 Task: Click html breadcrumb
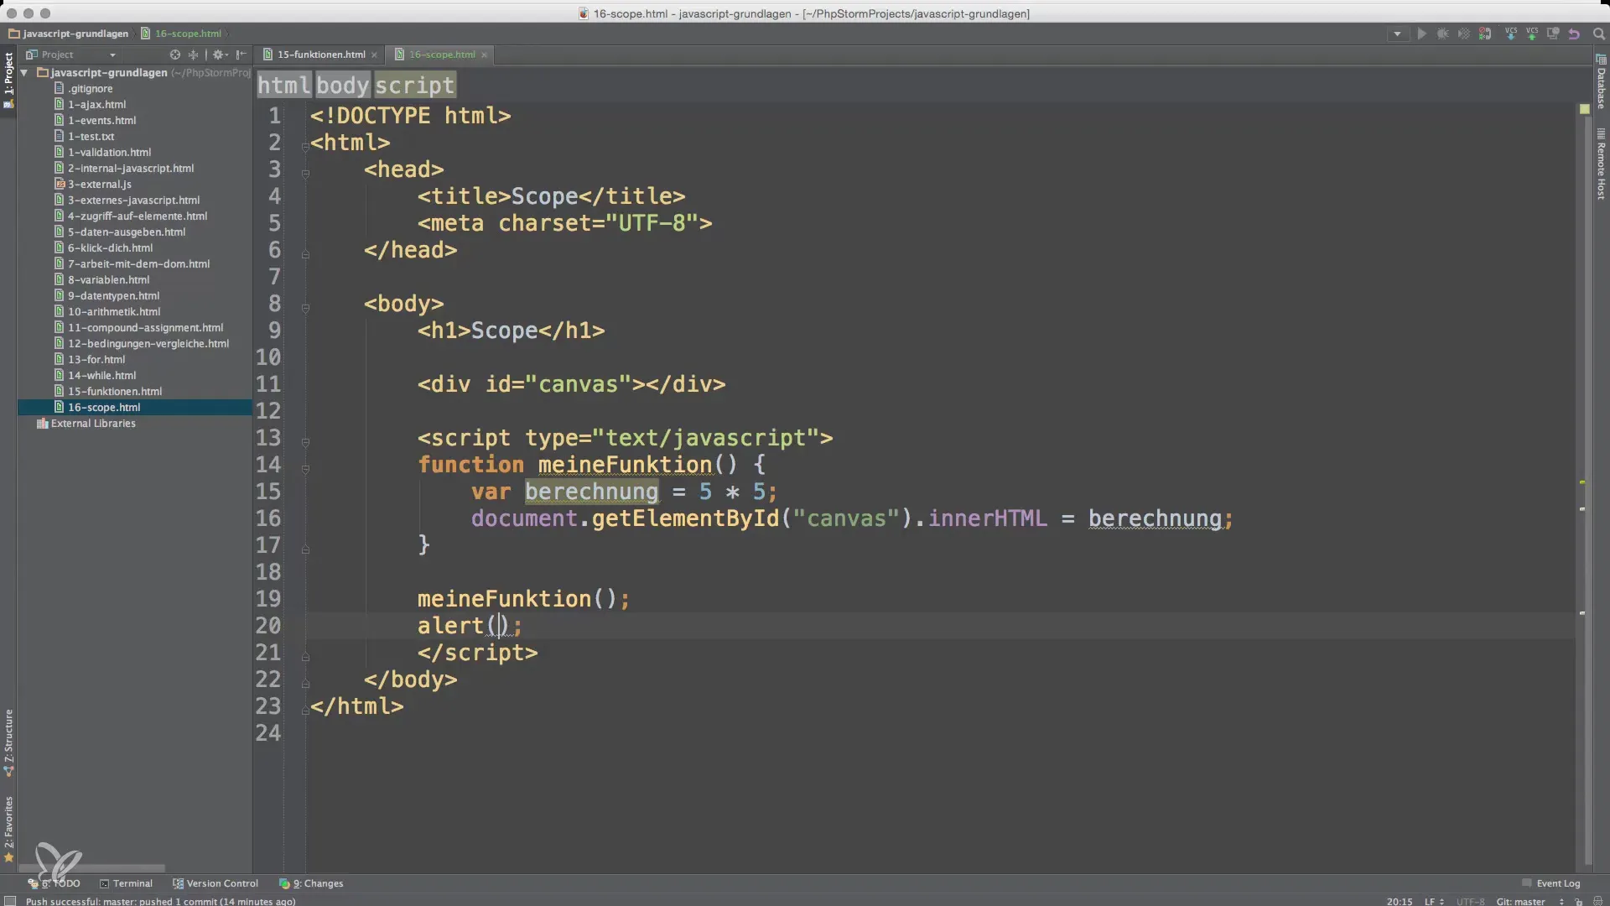pyautogui.click(x=283, y=86)
